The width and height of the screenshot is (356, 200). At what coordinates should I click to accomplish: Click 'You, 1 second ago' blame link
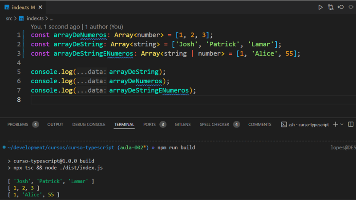[55, 27]
